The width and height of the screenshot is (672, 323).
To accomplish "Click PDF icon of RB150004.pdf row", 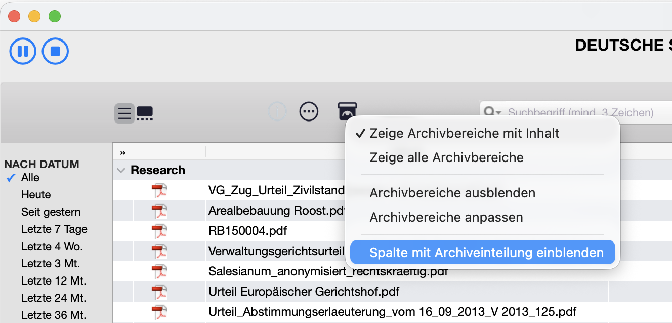I will [159, 231].
